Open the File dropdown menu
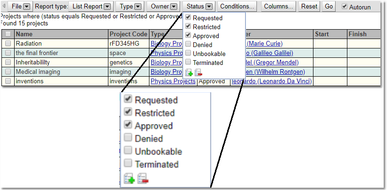The height and width of the screenshot is (191, 387). [21, 7]
